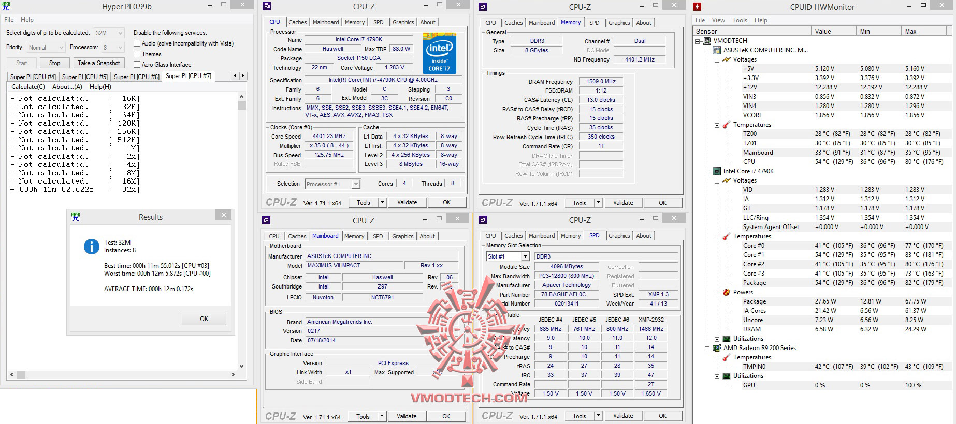Click the info icon in Results dialog

click(x=91, y=246)
